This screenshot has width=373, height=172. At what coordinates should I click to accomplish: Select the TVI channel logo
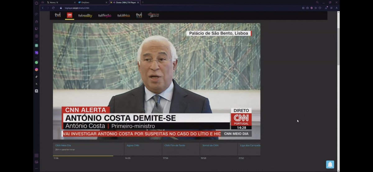coord(58,15)
